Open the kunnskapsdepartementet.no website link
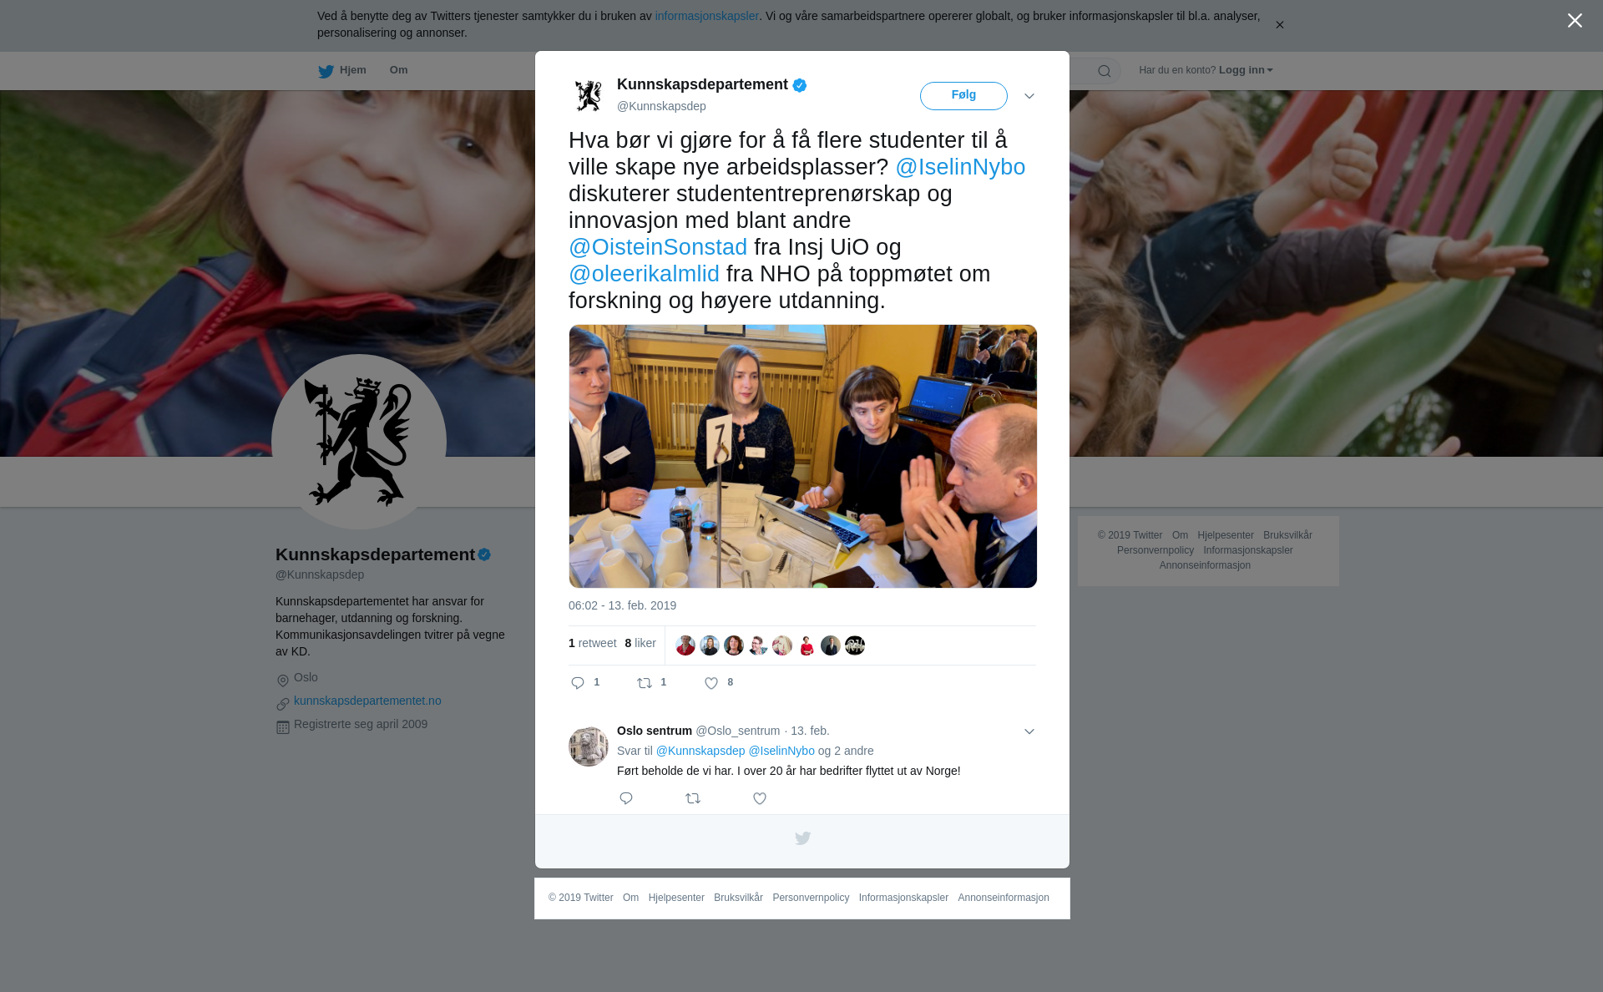 point(367,701)
